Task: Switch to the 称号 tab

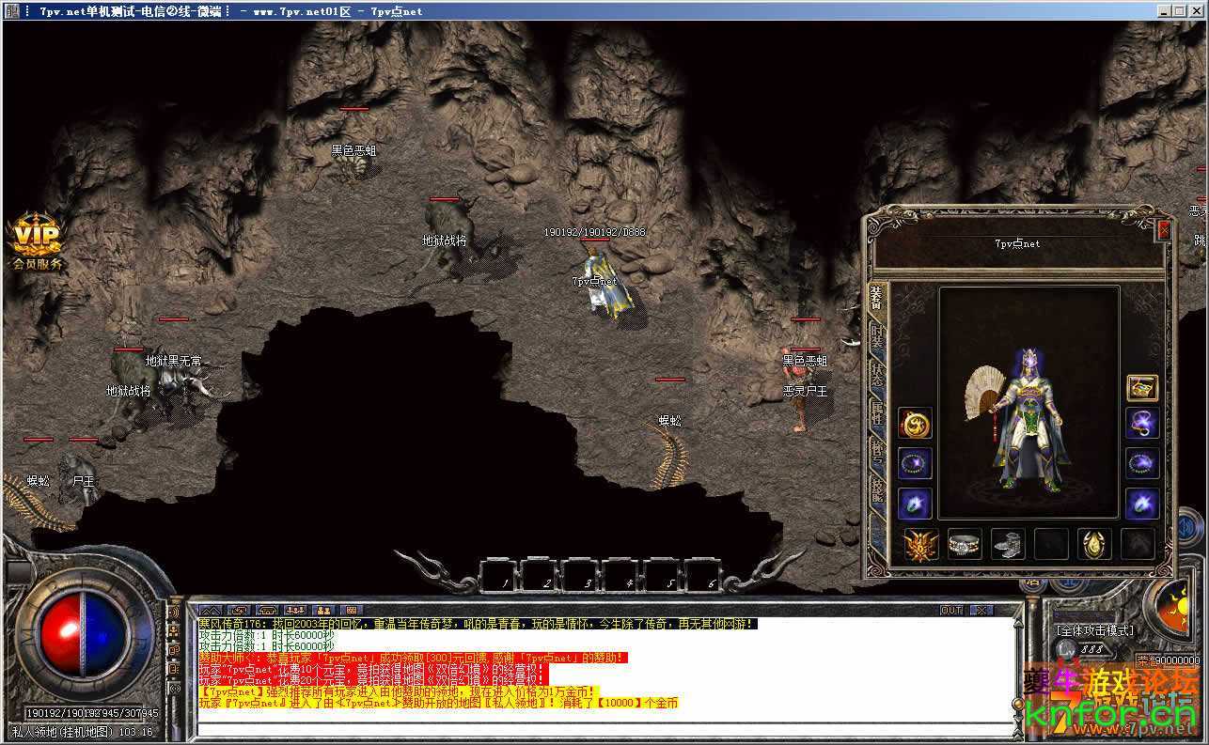Action: pos(876,450)
